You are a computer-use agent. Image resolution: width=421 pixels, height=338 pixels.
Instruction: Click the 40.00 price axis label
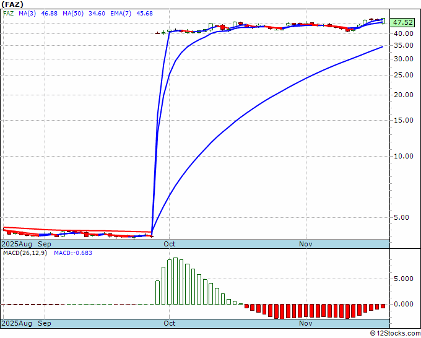coord(404,33)
